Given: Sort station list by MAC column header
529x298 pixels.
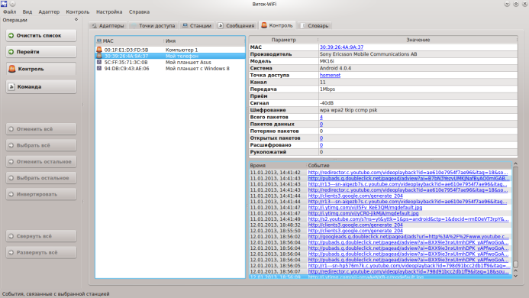Looking at the screenshot, I should tap(130, 41).
